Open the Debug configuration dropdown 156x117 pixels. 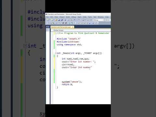[98, 20]
